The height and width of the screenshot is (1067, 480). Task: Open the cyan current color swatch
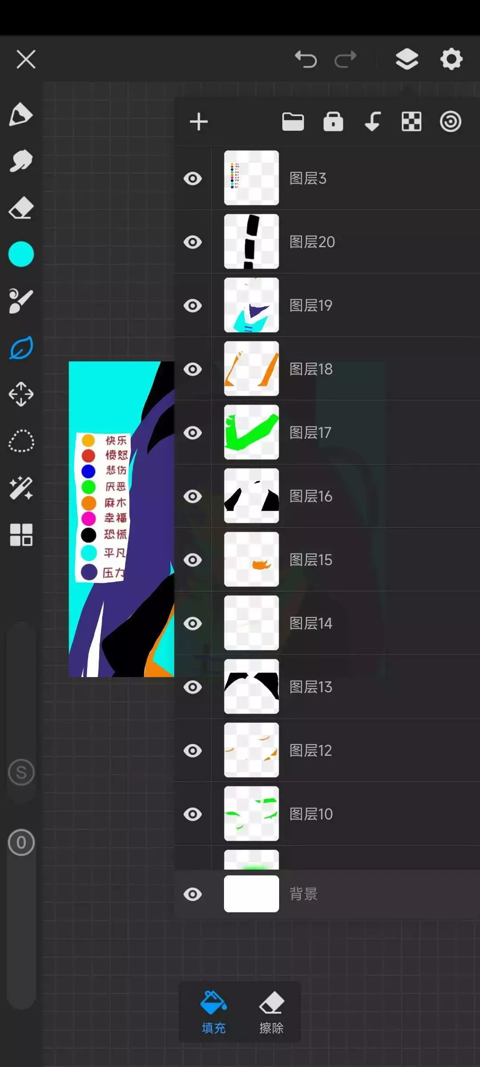[x=21, y=254]
